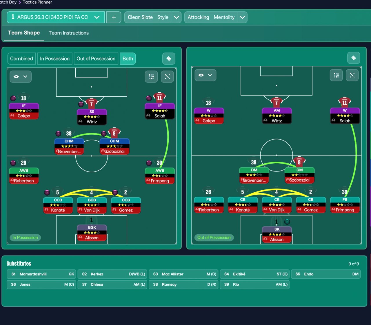Click the purple instruction badge beside Wirtz's number 7
The width and height of the screenshot is (371, 325).
click(x=81, y=104)
